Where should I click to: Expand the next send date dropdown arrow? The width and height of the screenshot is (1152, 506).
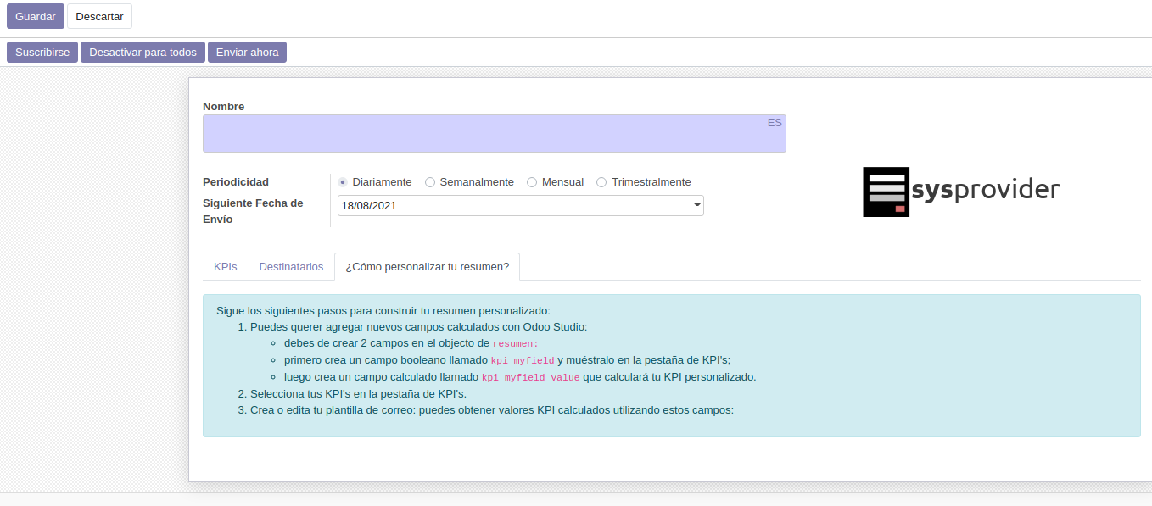(x=696, y=205)
